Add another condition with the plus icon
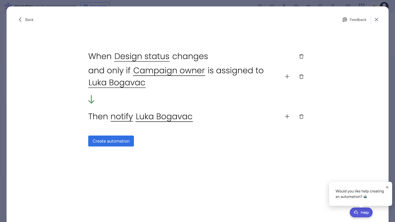This screenshot has width=395, height=222. pos(287,77)
